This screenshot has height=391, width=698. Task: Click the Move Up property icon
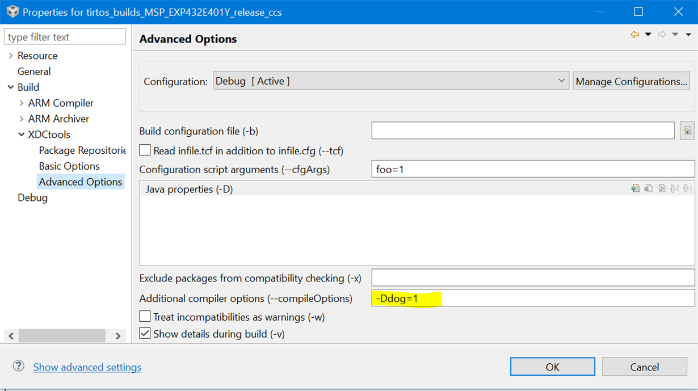pyautogui.click(x=674, y=189)
